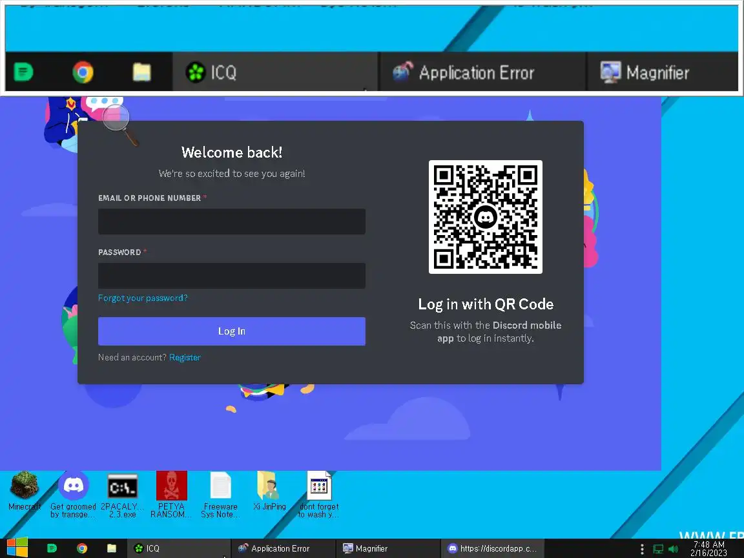Screen dimensions: 744x558
Task: Switch to the discordapp.c... taskbar window
Action: tap(492, 548)
